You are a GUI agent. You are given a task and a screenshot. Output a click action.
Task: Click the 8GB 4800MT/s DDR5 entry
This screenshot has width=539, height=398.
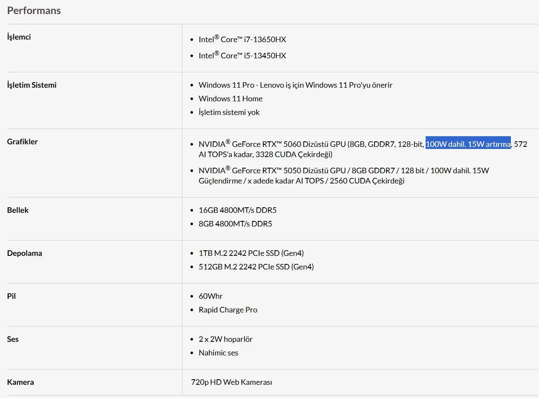[x=235, y=224]
